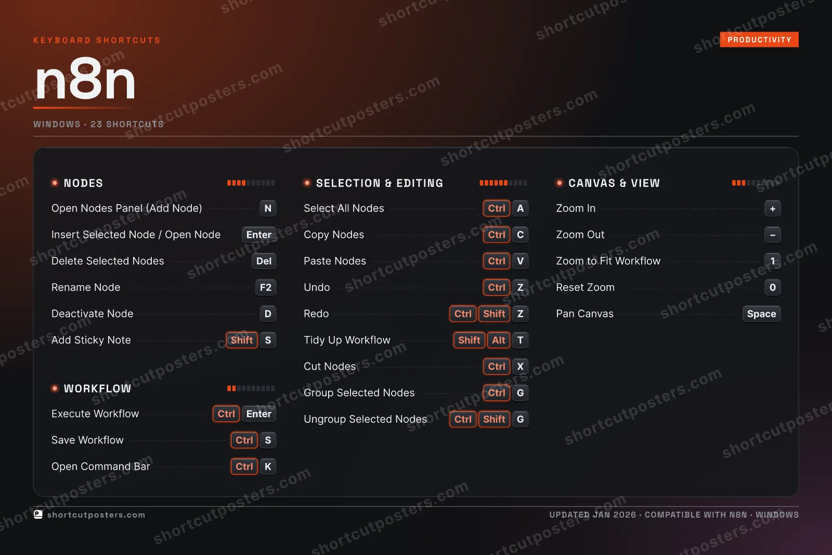The image size is (832, 555).
Task: Select the WINDOWS · 23 SHORTCUTS subtitle
Action: (x=98, y=124)
